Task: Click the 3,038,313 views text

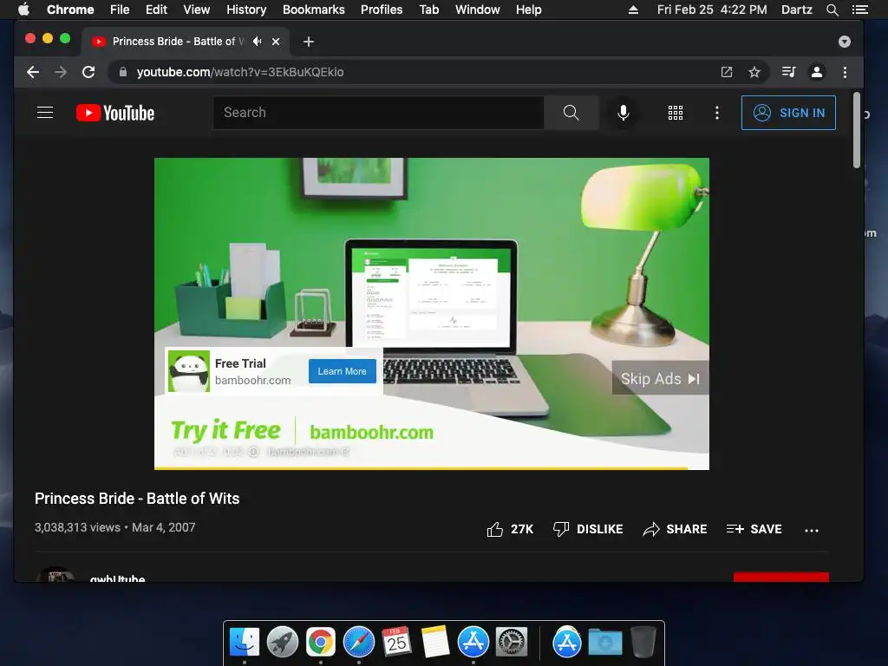Action: [x=77, y=527]
